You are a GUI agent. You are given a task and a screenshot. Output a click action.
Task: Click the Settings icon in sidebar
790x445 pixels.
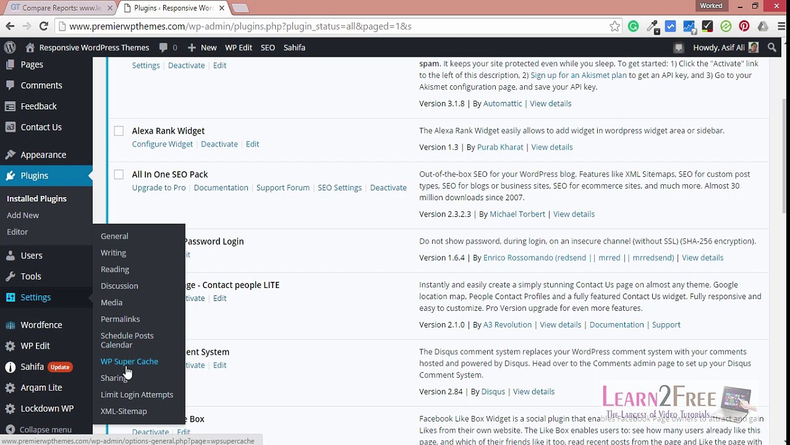pyautogui.click(x=10, y=297)
